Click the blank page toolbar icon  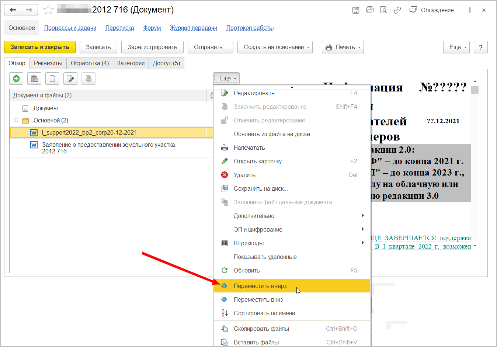pos(52,79)
